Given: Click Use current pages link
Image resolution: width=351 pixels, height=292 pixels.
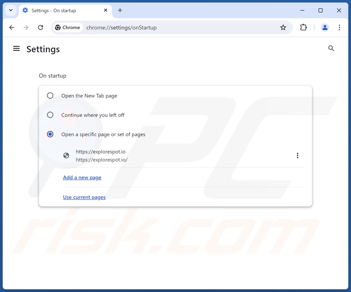Looking at the screenshot, I should coord(84,197).
